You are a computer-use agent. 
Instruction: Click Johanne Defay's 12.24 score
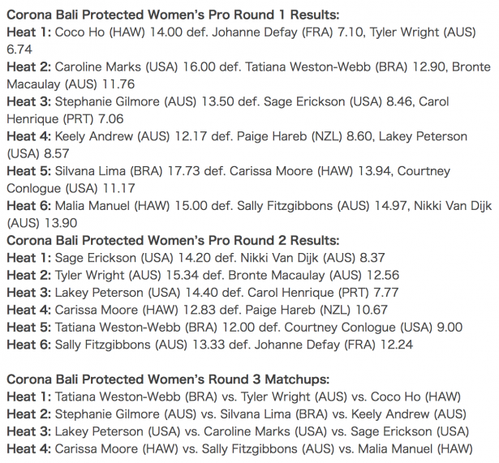point(397,345)
